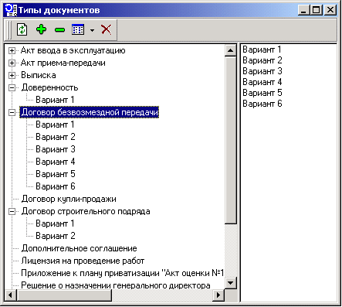The image size is (342, 307).
Task: Minimize the Типы документов window
Action: (304, 10)
